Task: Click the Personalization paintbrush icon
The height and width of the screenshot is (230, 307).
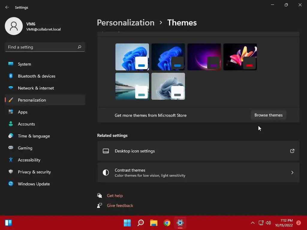Action: [x=11, y=100]
